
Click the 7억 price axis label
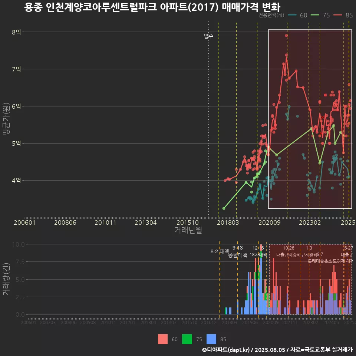[x=16, y=69]
